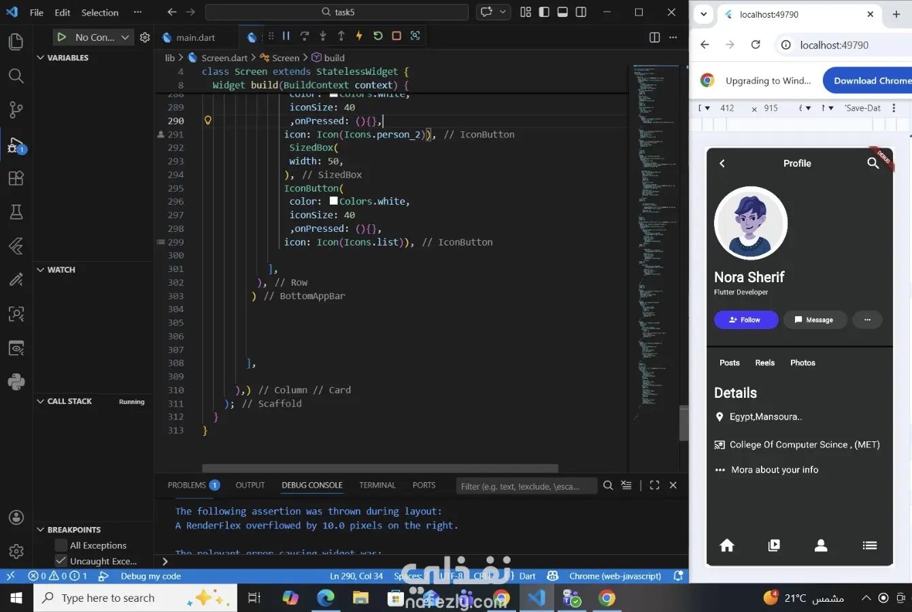Click the Home icon in the app's bottom bar
This screenshot has height=612, width=912.
click(727, 545)
